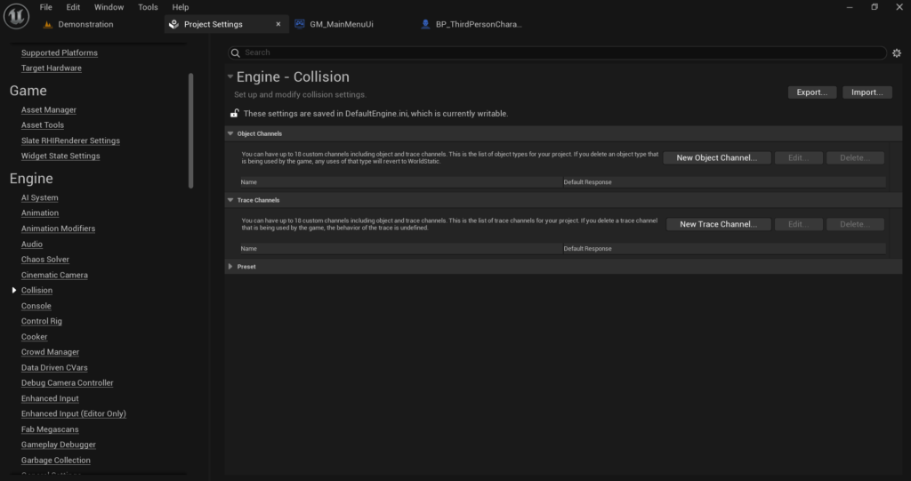Click the Unreal Engine logo icon

coord(16,16)
